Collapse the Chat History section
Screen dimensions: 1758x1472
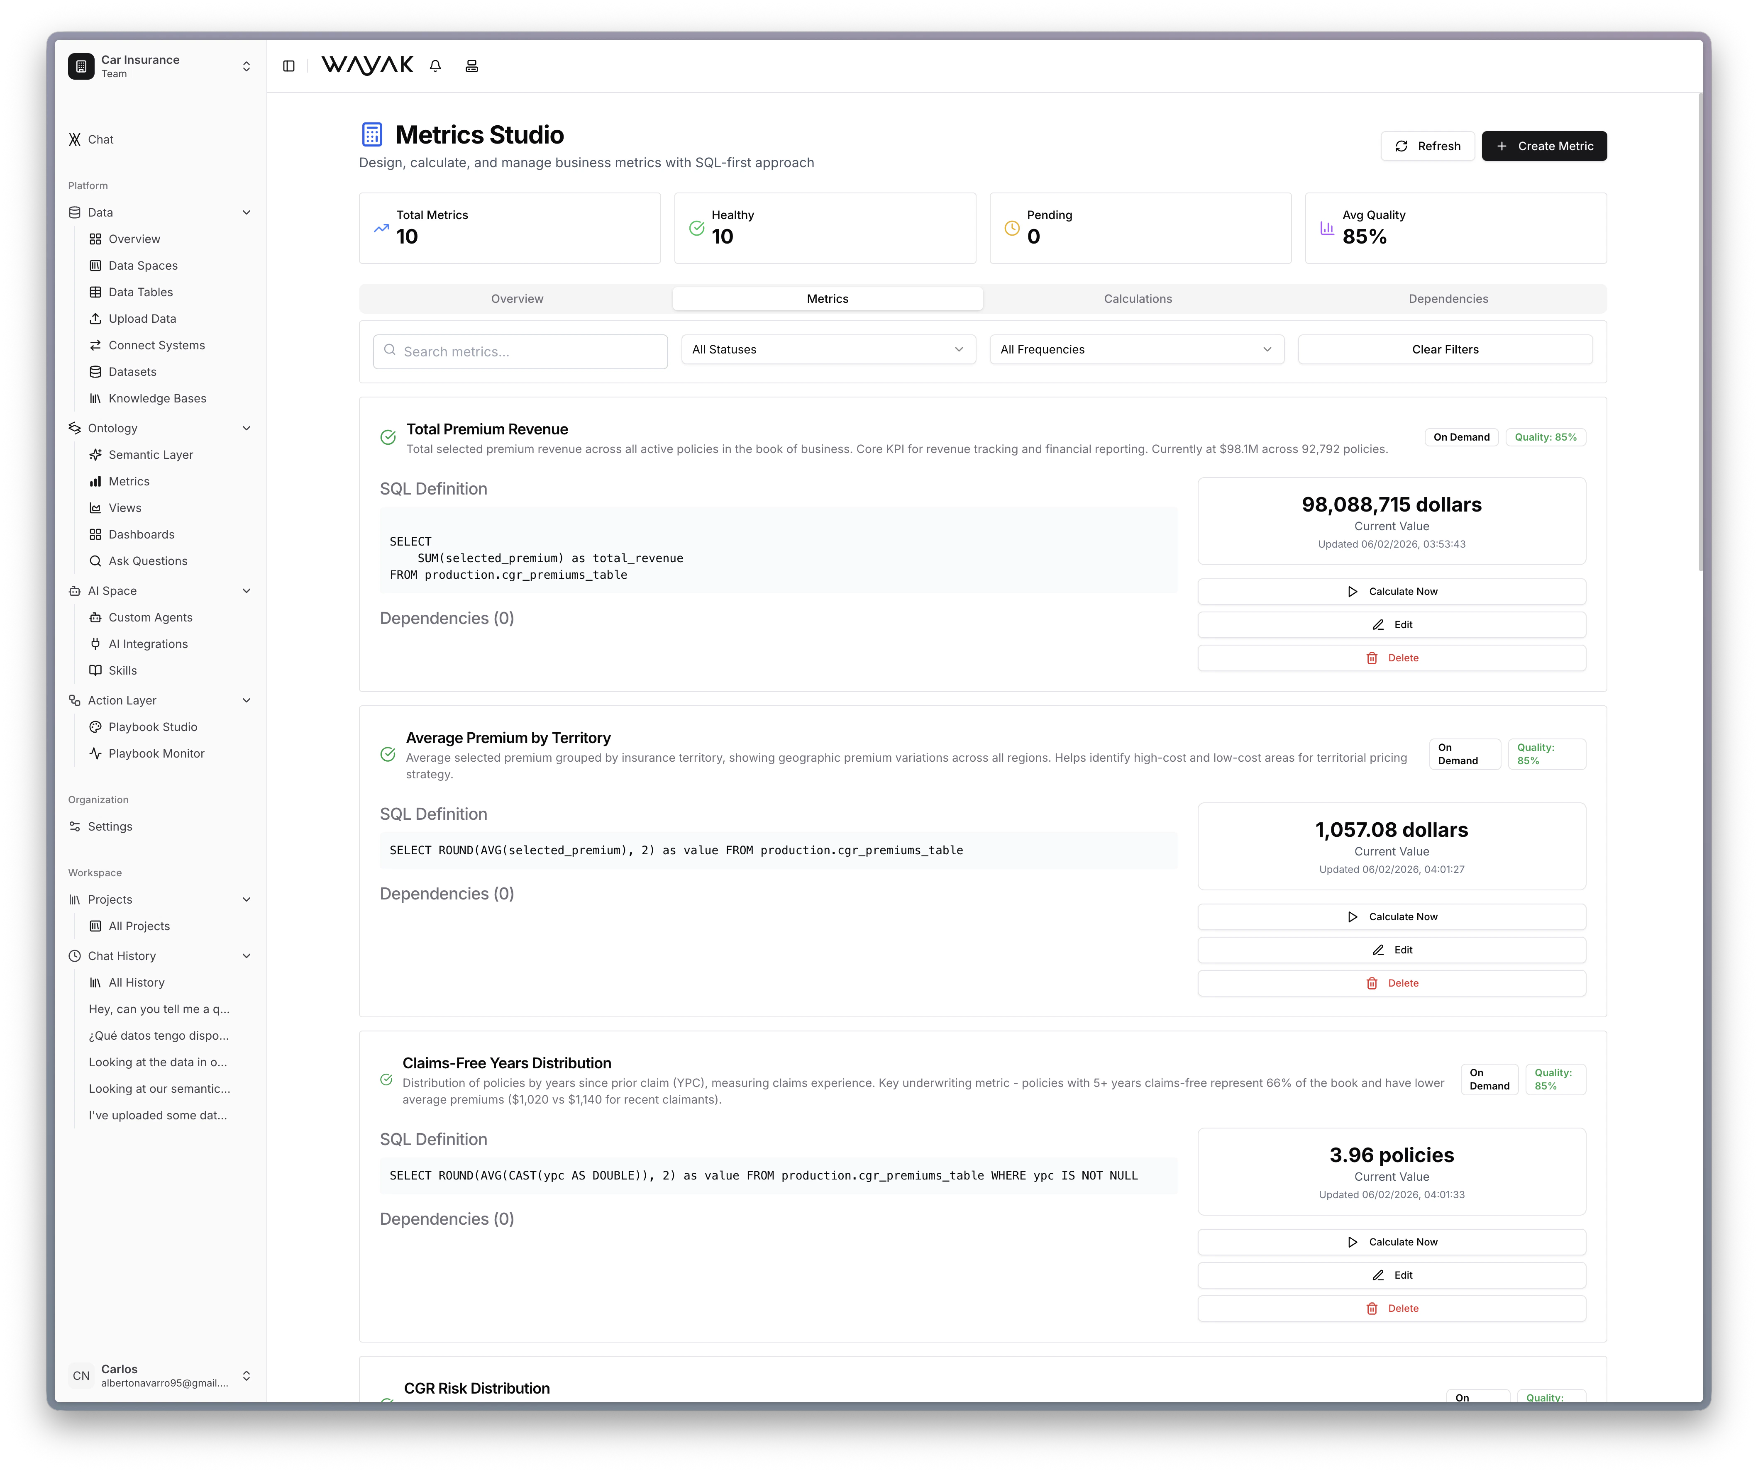(x=247, y=955)
